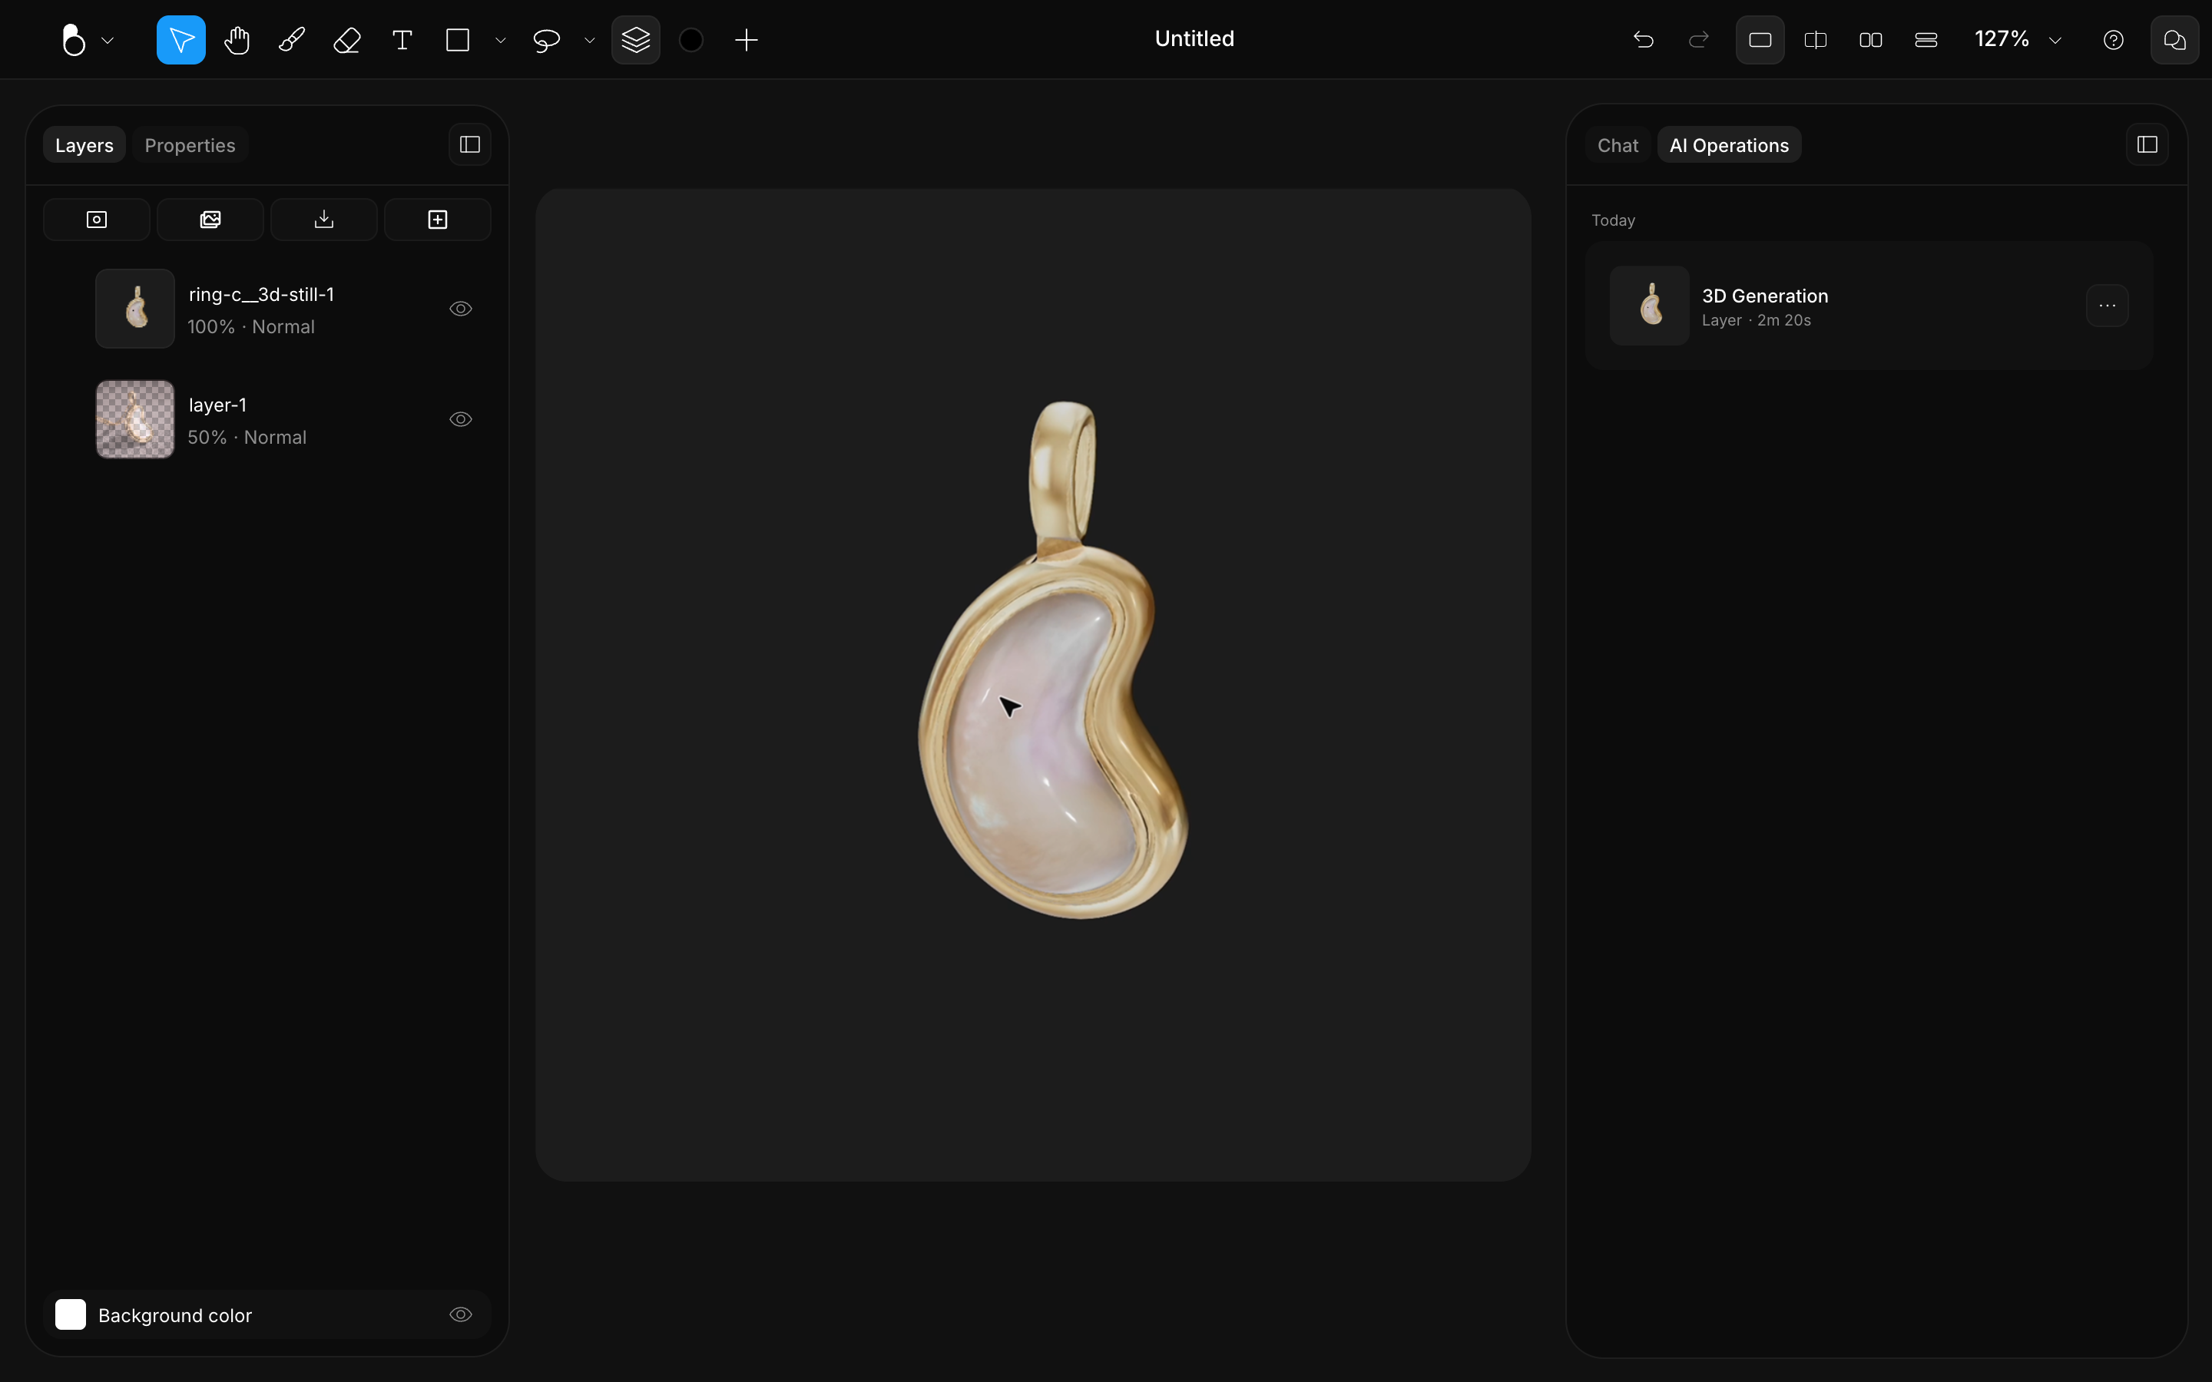Click the add image icon in Layers panel
The image size is (2212, 1382).
210,220
